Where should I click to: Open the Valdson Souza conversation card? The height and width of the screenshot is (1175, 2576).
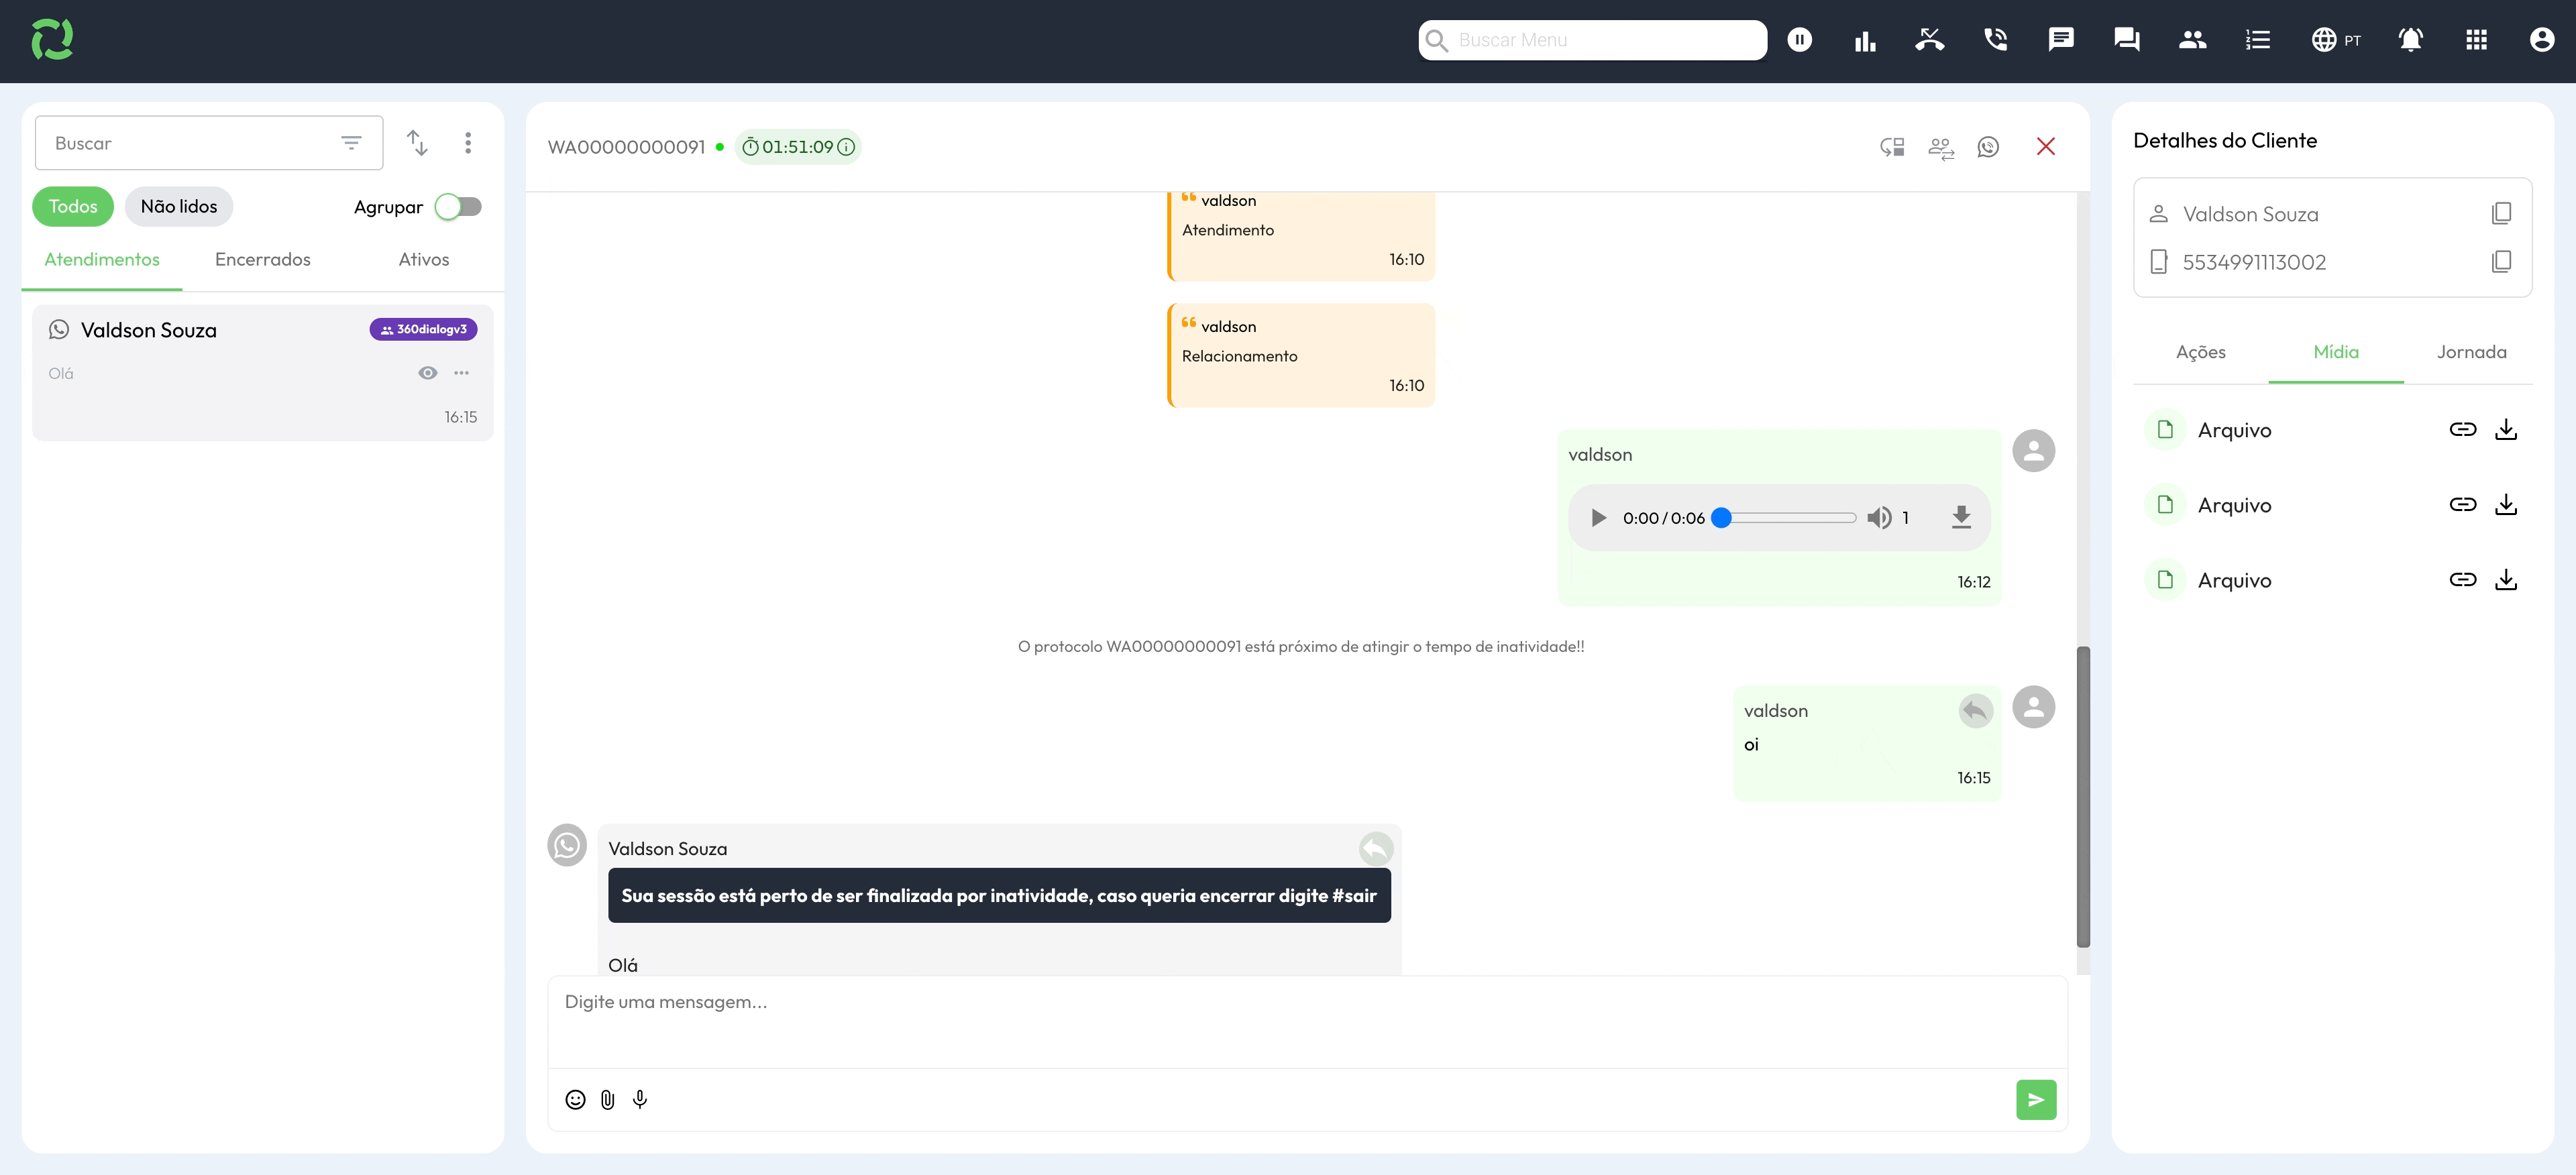(x=263, y=373)
